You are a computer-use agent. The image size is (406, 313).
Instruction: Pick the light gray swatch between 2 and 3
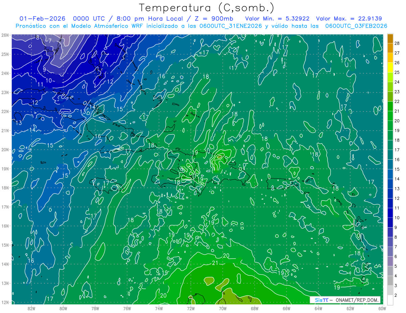[x=390, y=290]
